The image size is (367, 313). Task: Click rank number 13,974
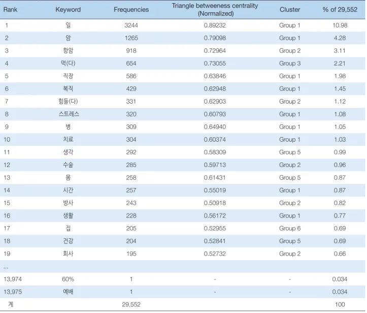click(13, 279)
